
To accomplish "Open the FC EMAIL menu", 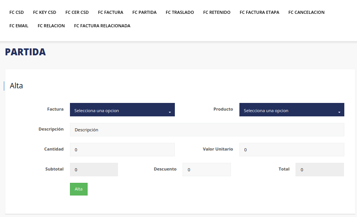I will click(x=19, y=26).
